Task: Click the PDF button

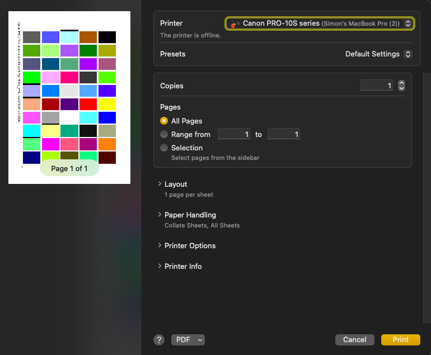Action: (183, 340)
